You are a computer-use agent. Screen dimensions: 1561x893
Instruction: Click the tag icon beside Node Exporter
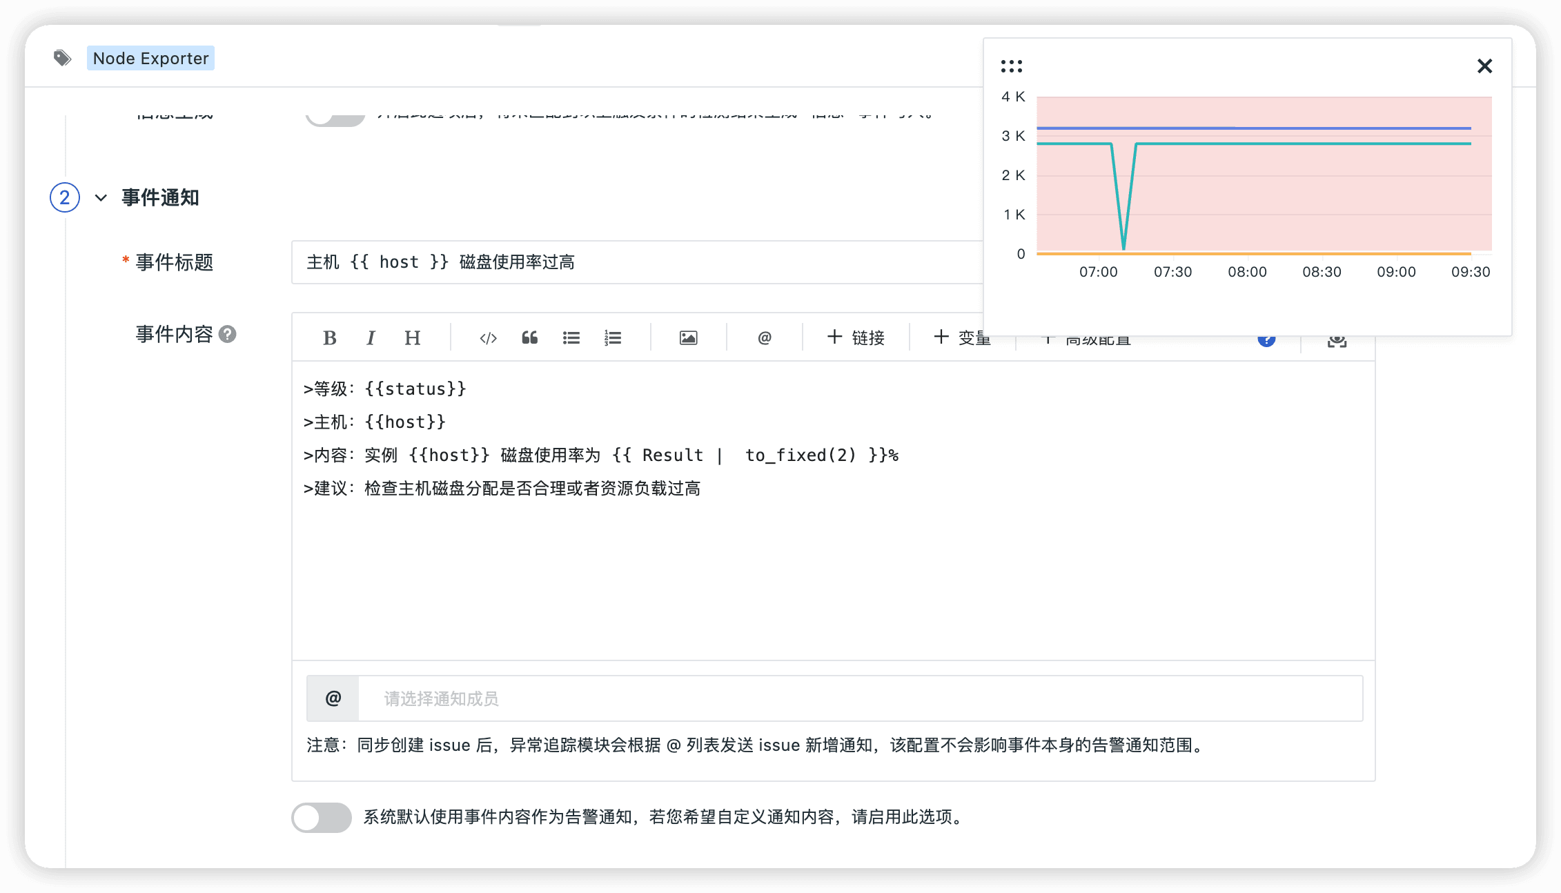tap(63, 58)
